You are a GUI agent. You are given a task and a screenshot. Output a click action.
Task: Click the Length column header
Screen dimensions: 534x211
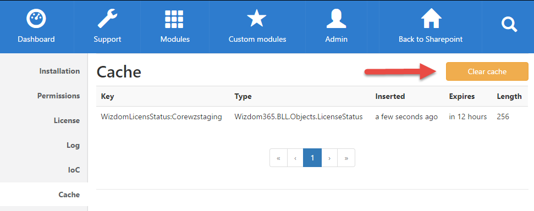(x=509, y=96)
